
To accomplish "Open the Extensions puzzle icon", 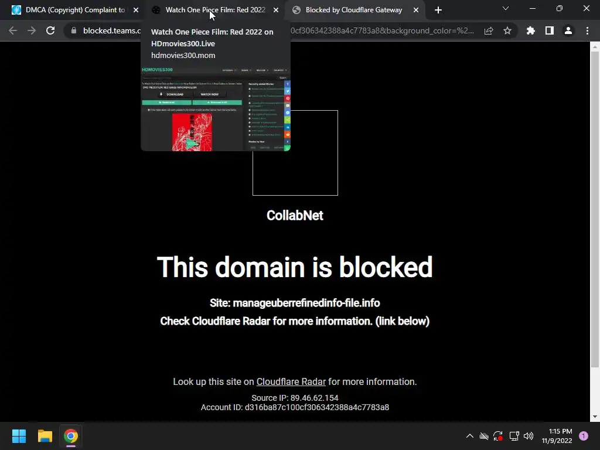I will point(531,30).
